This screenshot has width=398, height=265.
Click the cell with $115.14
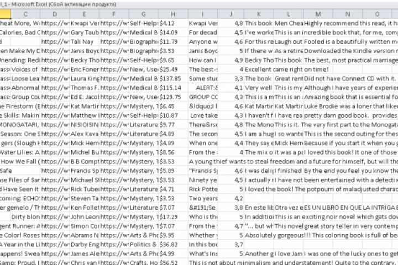(174, 88)
